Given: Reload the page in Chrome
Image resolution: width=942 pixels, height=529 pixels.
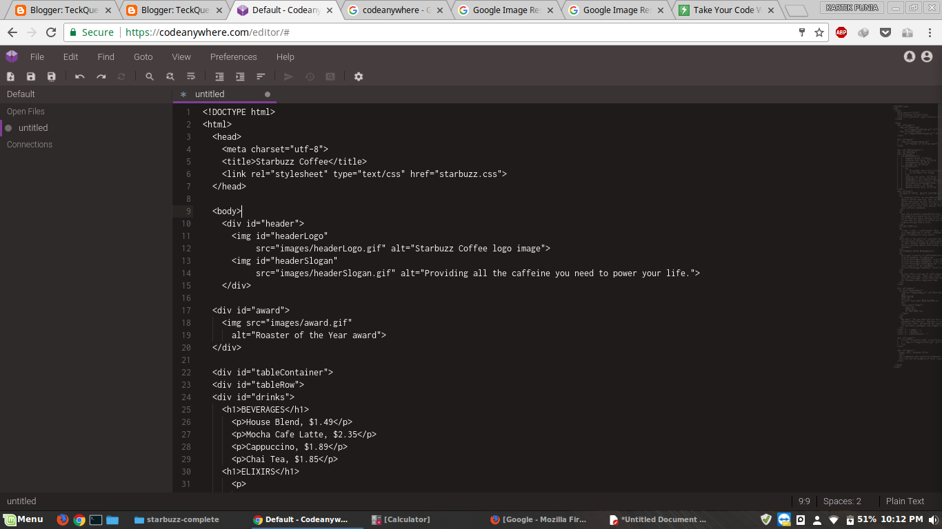Looking at the screenshot, I should pos(51,32).
